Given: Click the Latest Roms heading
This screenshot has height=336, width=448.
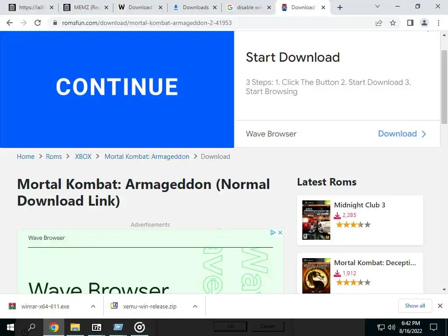Looking at the screenshot, I should pos(326,182).
